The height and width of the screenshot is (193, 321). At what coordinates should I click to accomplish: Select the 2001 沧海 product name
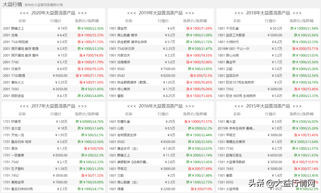click(x=10, y=35)
